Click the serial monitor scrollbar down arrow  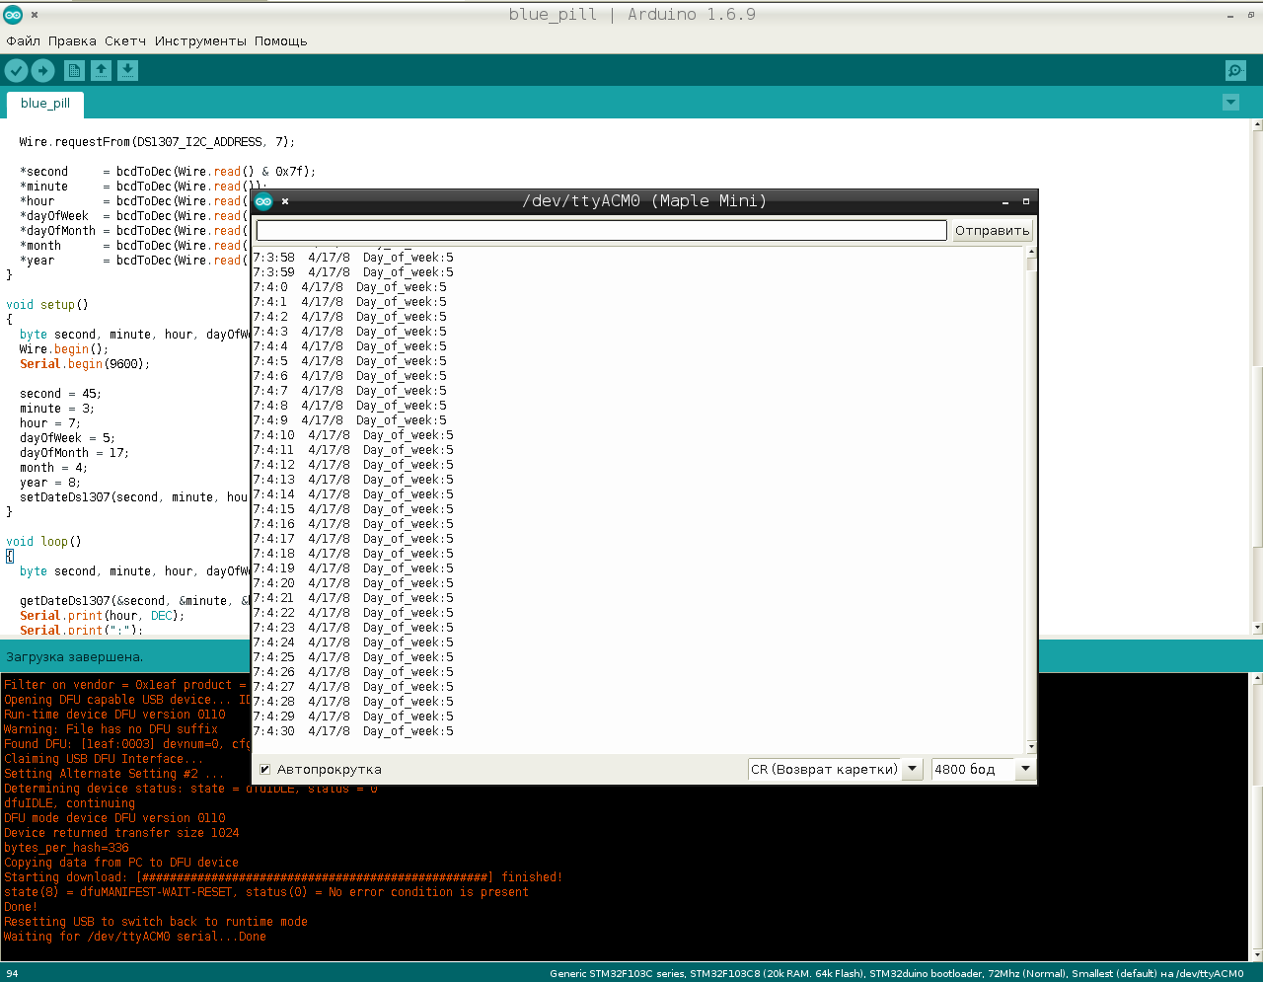pyautogui.click(x=1031, y=747)
